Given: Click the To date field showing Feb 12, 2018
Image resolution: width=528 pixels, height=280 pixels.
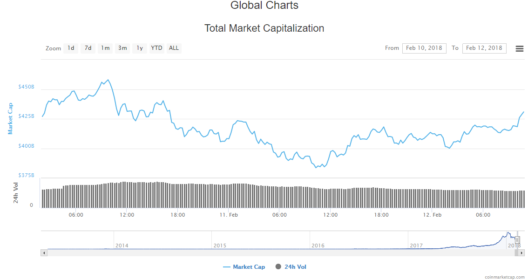Looking at the screenshot, I should tap(484, 48).
